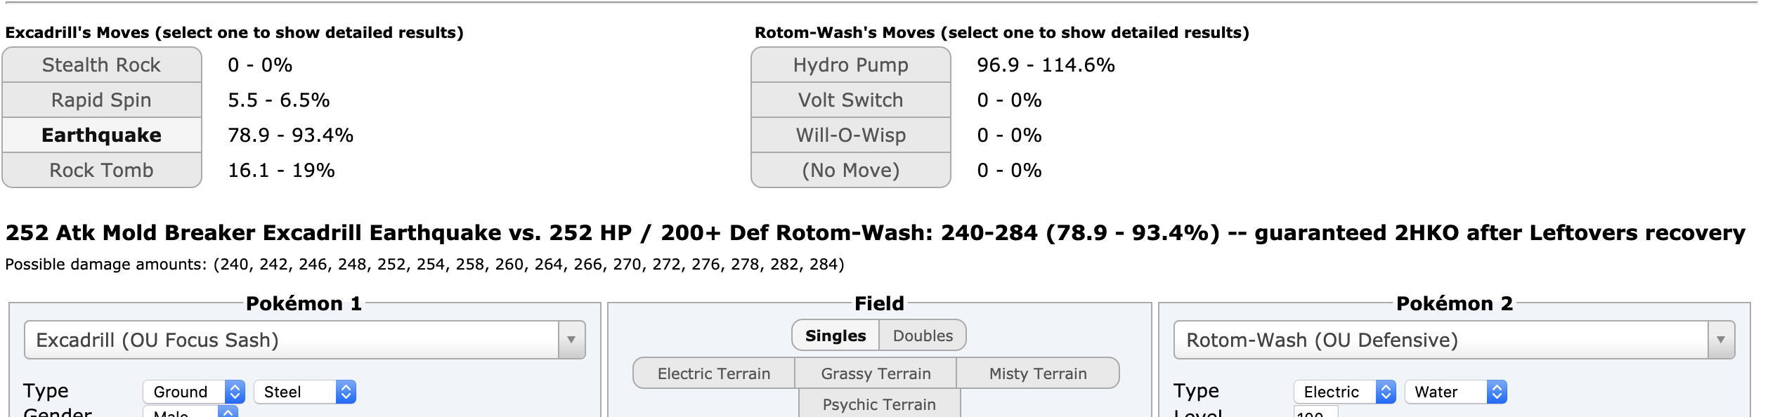Open Pokémon 1's Steel type dropdown

pyautogui.click(x=305, y=392)
